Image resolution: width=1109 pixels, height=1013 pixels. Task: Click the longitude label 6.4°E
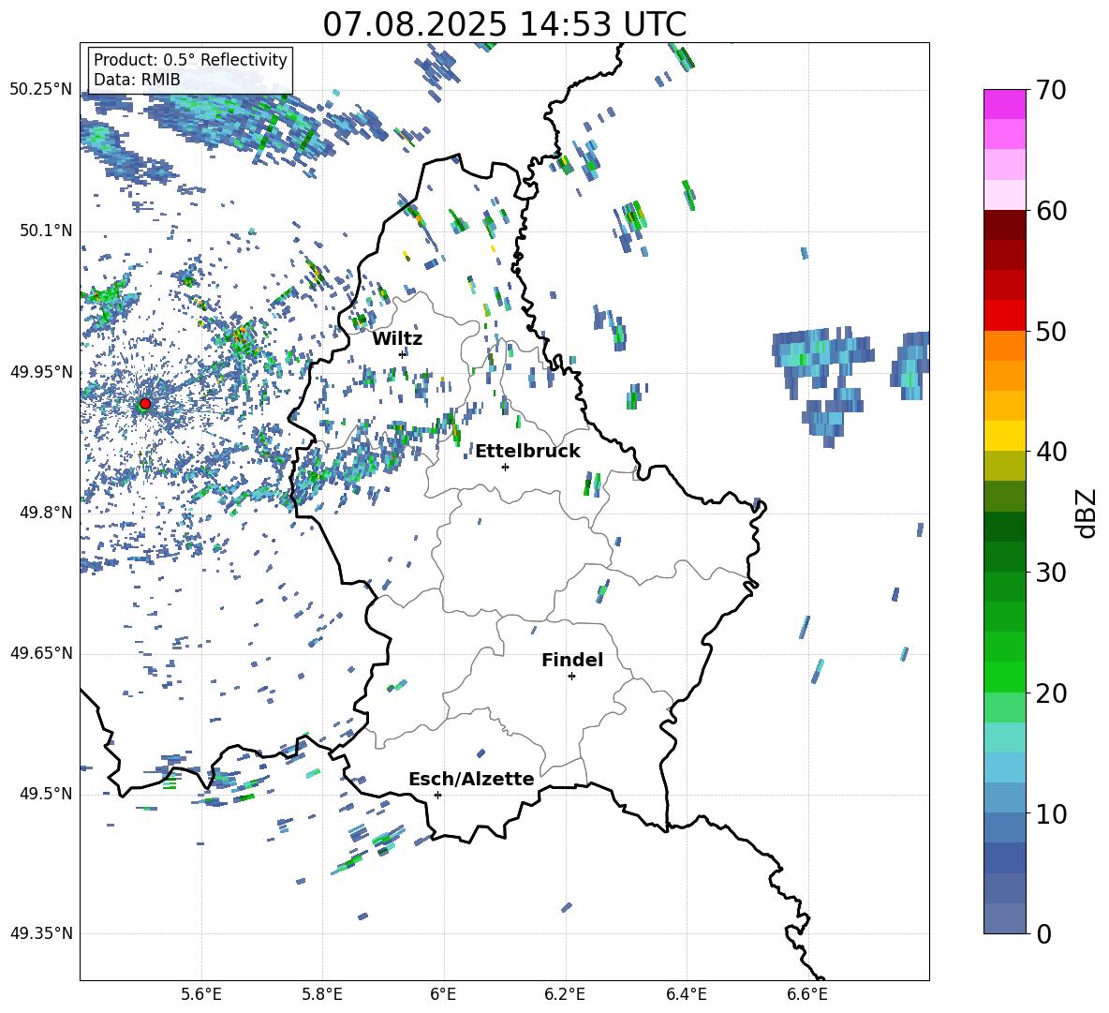[x=686, y=995]
